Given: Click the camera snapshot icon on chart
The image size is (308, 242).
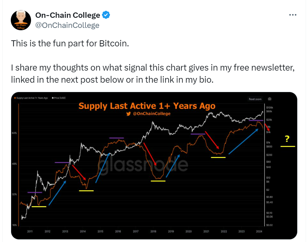Looking at the screenshot, I should tap(270, 99).
